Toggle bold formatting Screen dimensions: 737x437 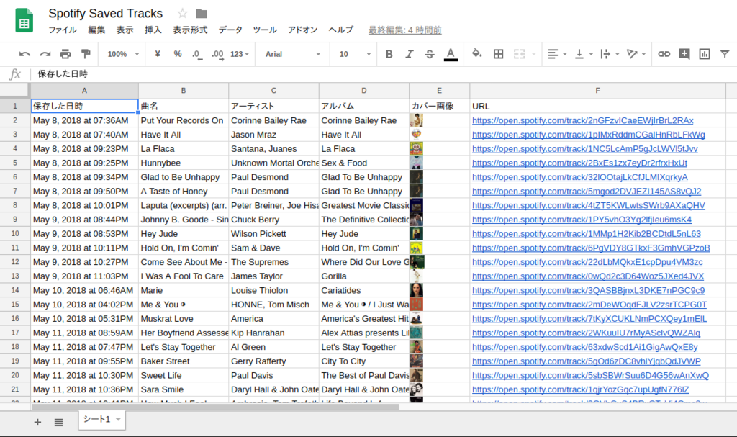[389, 54]
